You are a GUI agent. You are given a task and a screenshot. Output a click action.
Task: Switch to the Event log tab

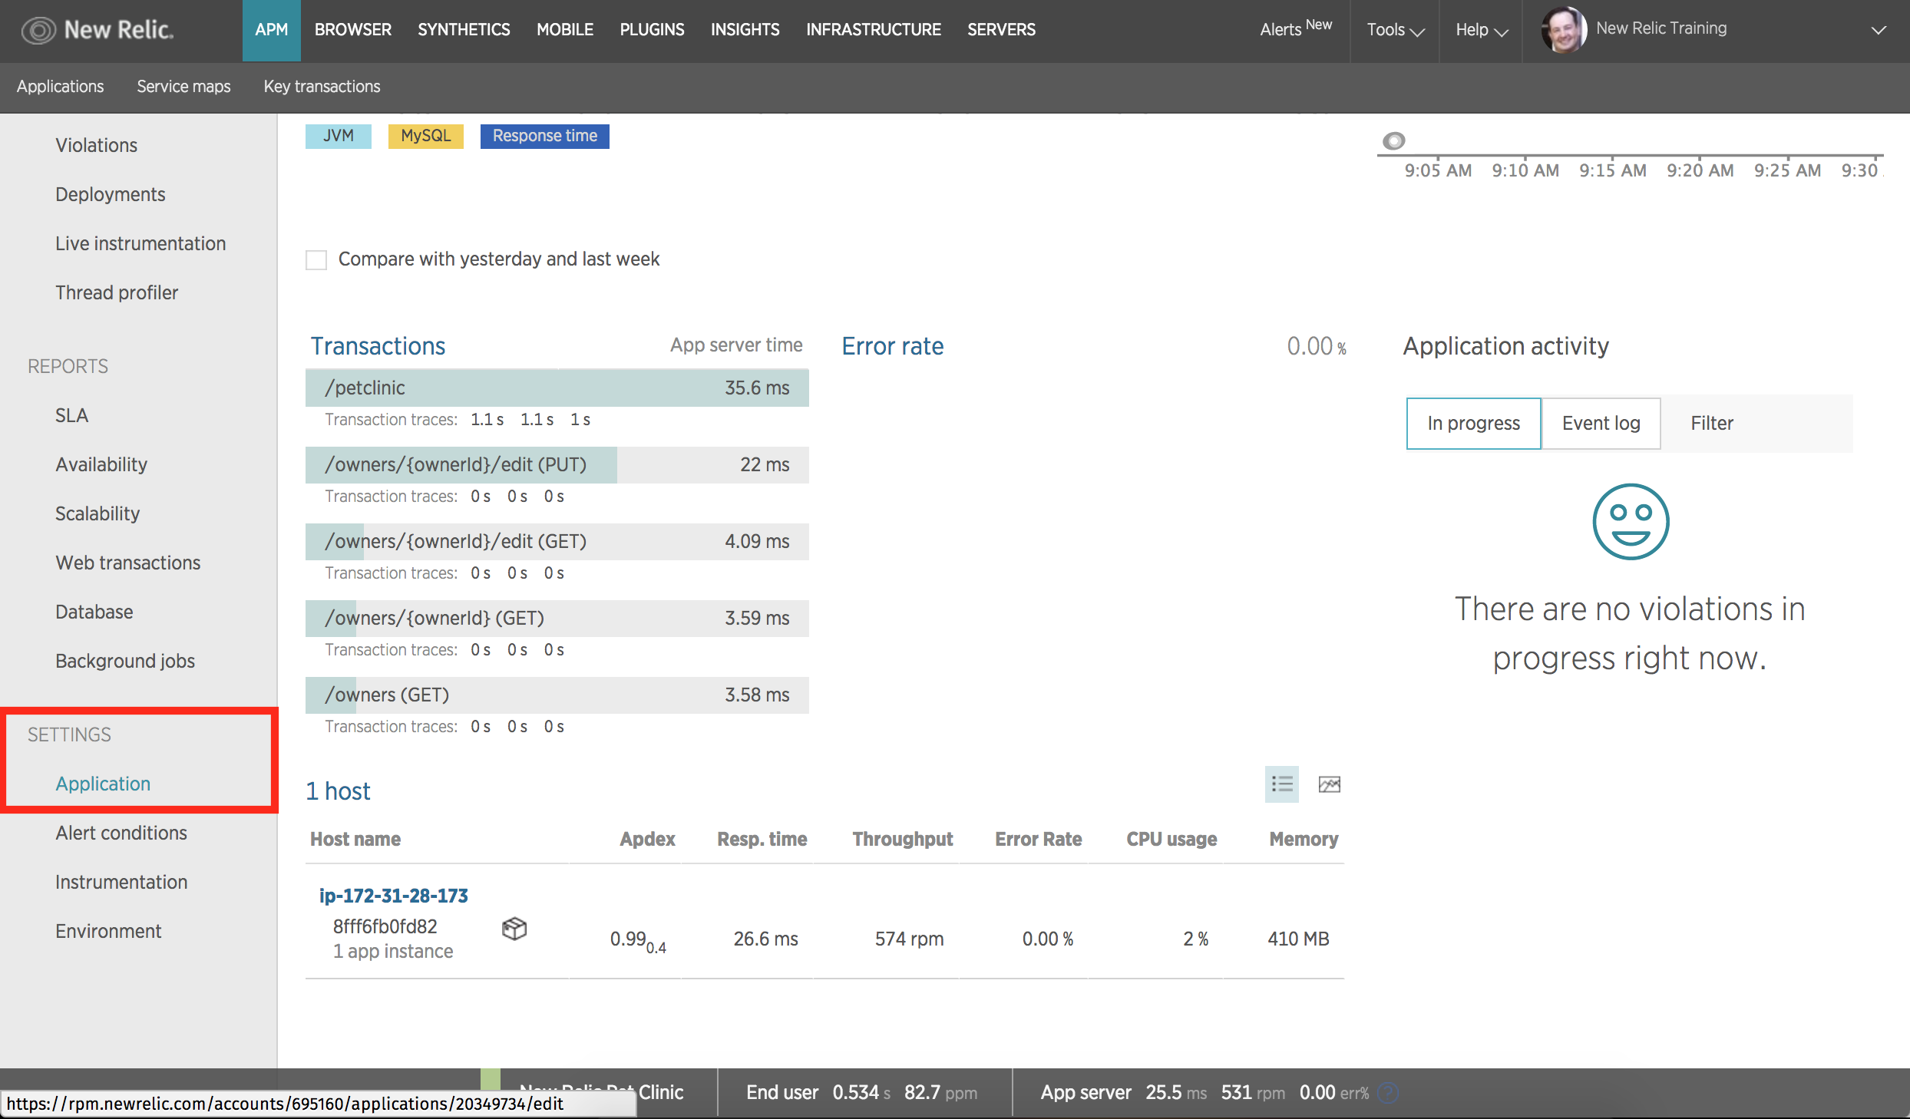tap(1601, 423)
